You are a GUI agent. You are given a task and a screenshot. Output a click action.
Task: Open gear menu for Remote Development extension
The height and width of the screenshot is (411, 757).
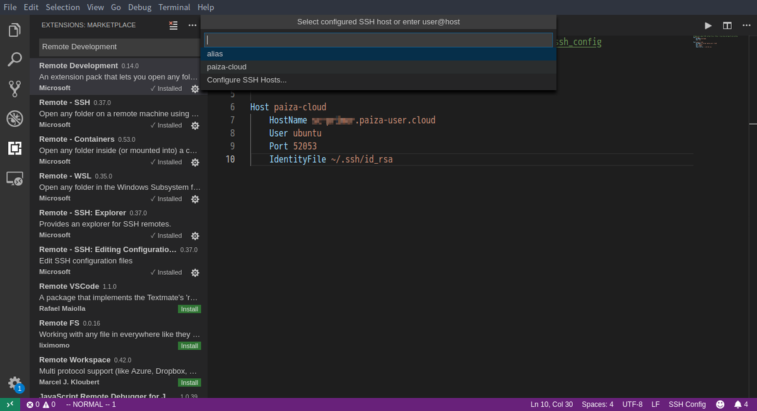(195, 89)
